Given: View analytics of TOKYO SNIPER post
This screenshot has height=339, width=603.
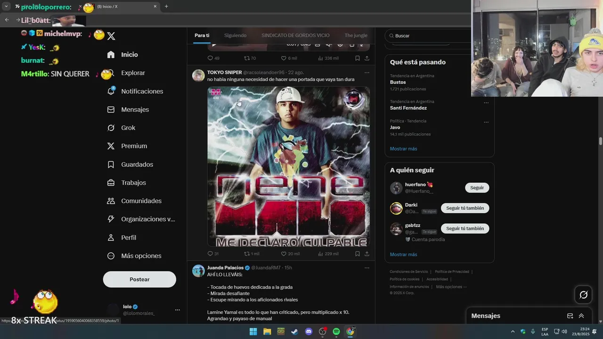Looking at the screenshot, I should 328,254.
